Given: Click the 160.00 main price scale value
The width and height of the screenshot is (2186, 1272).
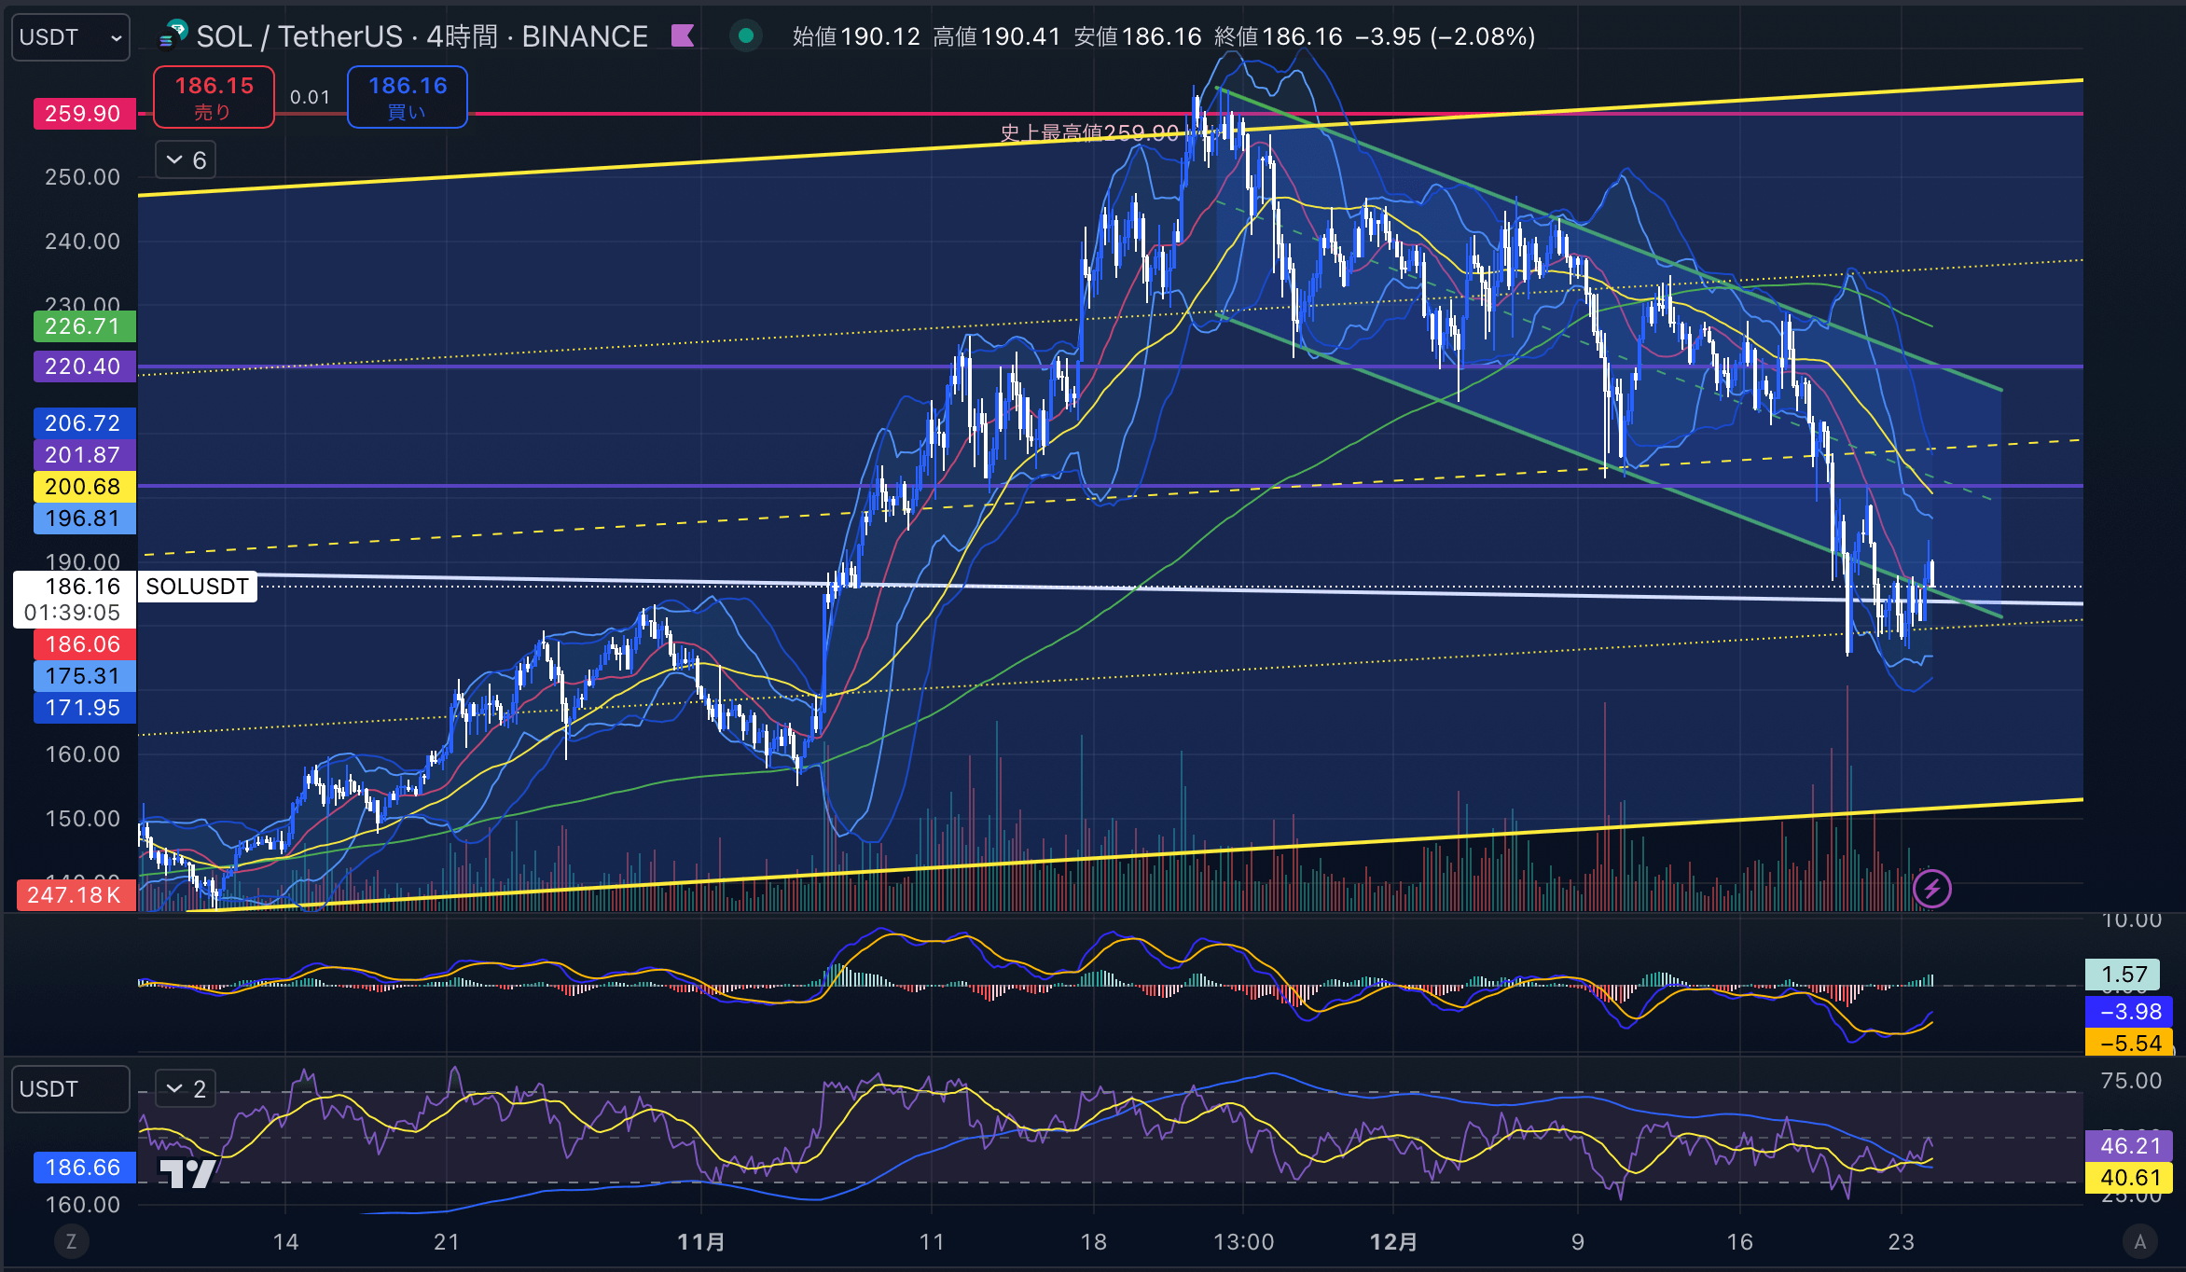Looking at the screenshot, I should click(83, 754).
